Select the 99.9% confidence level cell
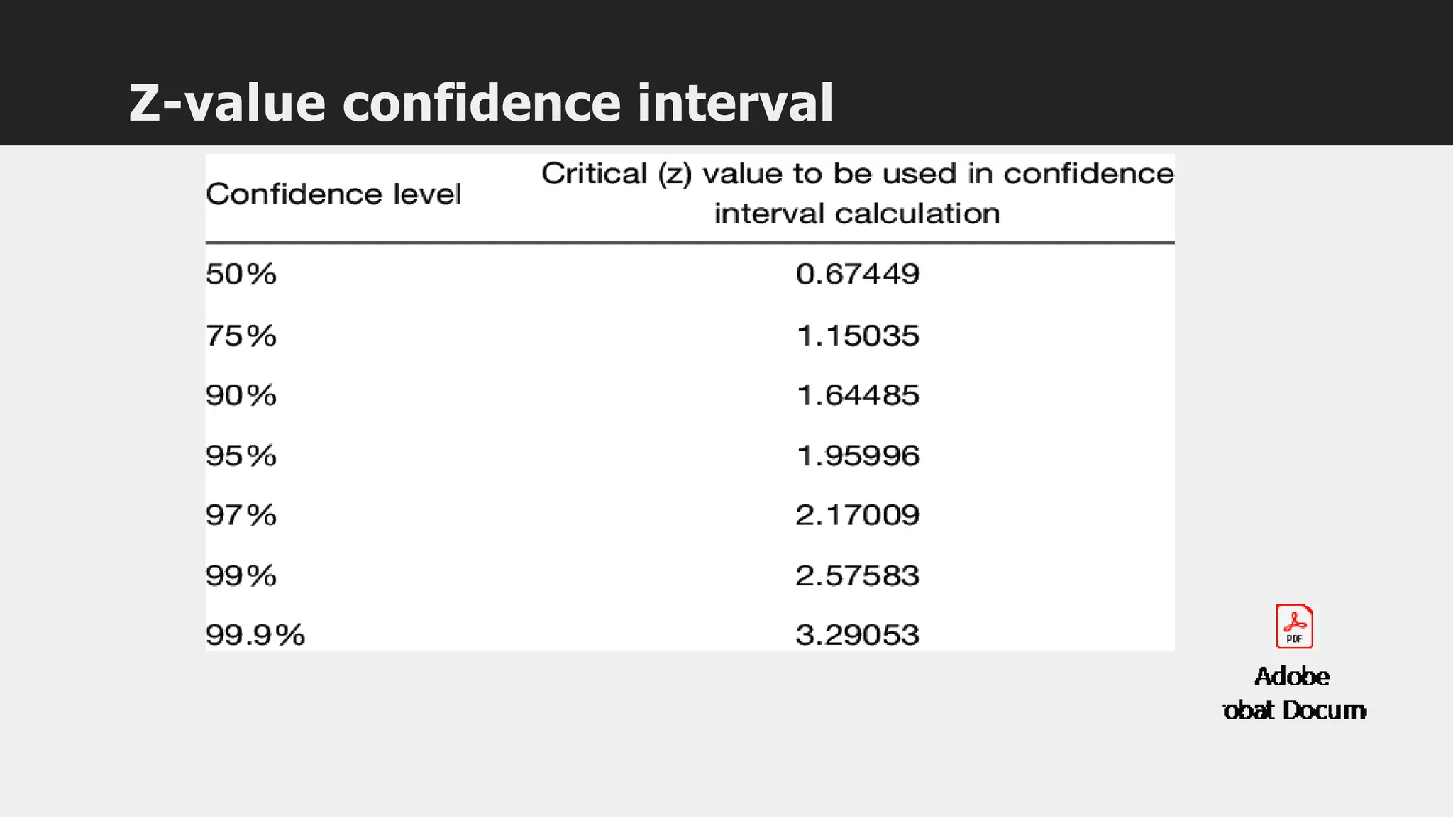Viewport: 1453px width, 818px height. click(255, 635)
